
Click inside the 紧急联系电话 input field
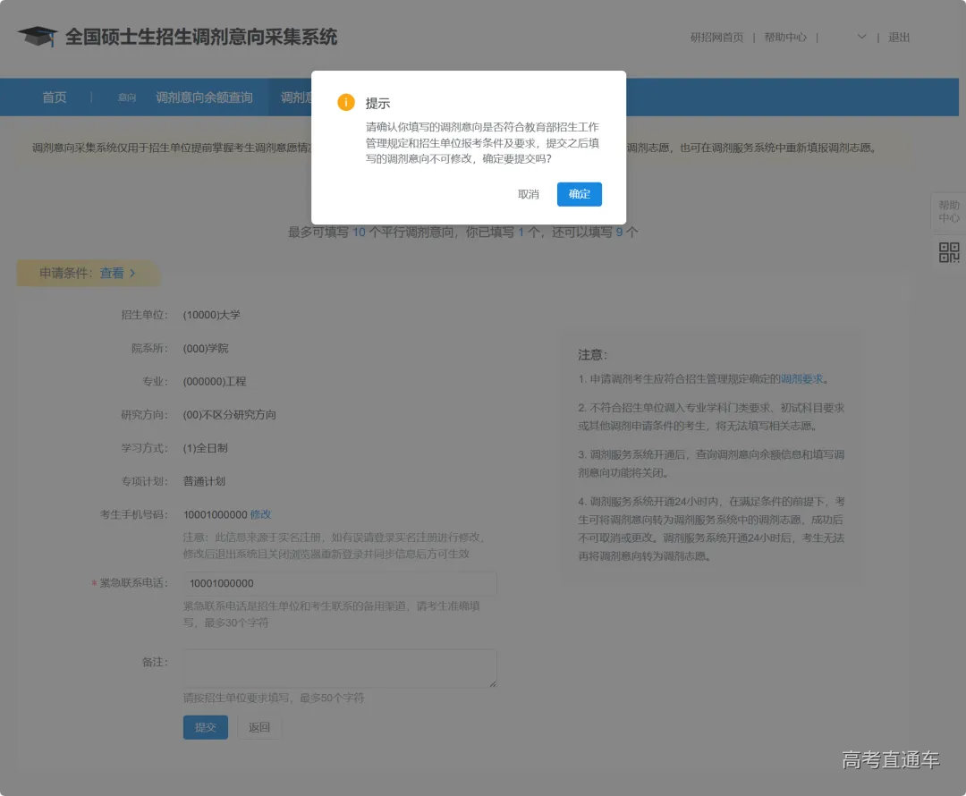click(340, 582)
